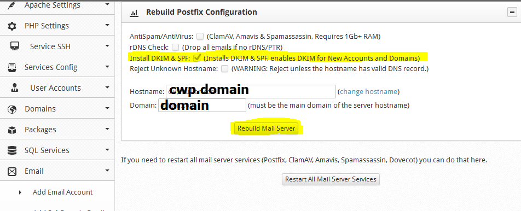Screen dimensions: 521x211
Task: Click the chart icon beside Rebuild Postfix Configuration
Action: (x=134, y=13)
